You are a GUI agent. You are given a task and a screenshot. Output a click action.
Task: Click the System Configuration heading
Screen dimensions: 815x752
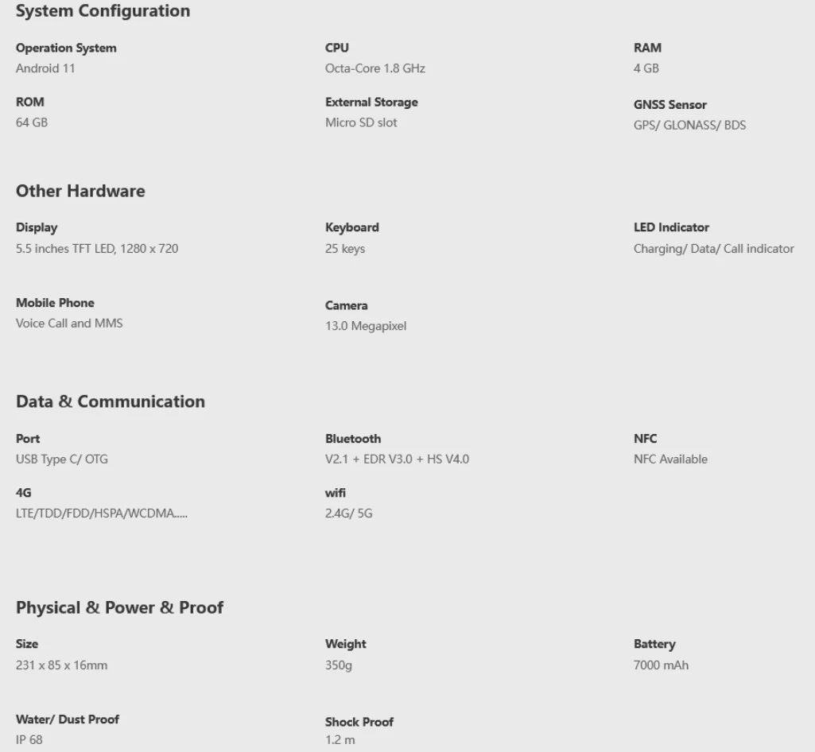pyautogui.click(x=103, y=11)
